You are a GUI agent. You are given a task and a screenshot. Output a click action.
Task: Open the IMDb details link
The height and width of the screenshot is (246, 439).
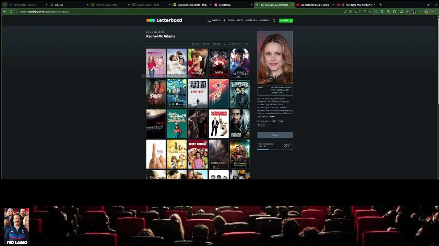pos(274,121)
